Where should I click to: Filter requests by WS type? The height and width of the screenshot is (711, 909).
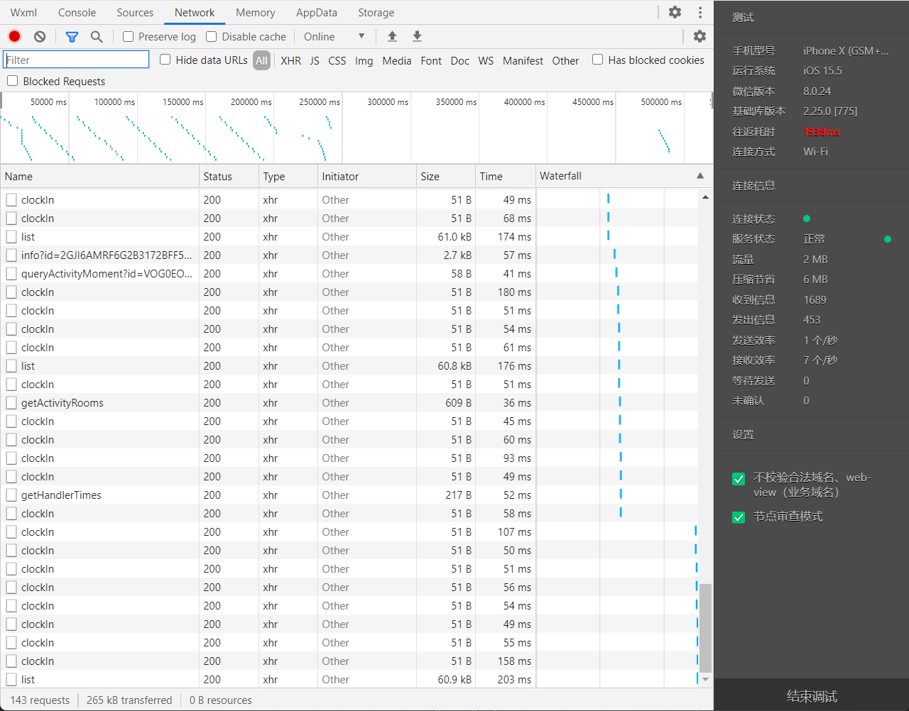pos(486,60)
